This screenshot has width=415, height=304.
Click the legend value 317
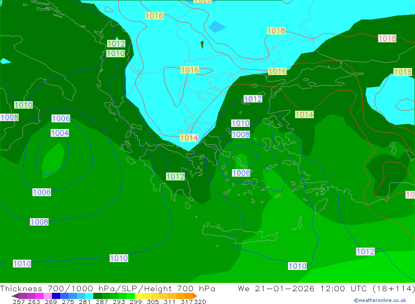click(x=187, y=302)
